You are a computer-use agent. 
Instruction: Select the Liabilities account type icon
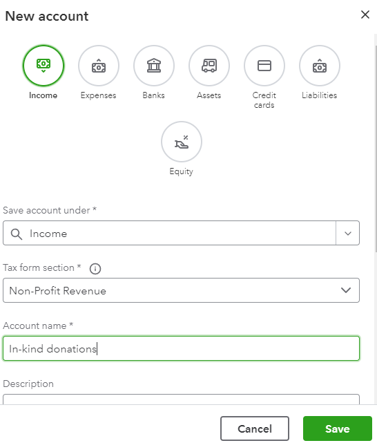tap(320, 66)
